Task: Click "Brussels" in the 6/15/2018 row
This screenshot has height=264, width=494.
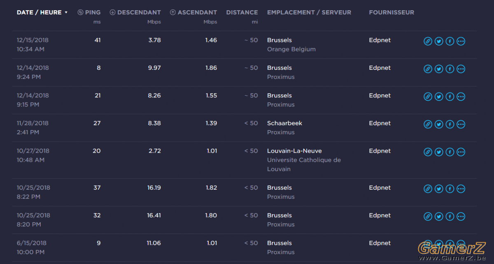Action: [280, 243]
